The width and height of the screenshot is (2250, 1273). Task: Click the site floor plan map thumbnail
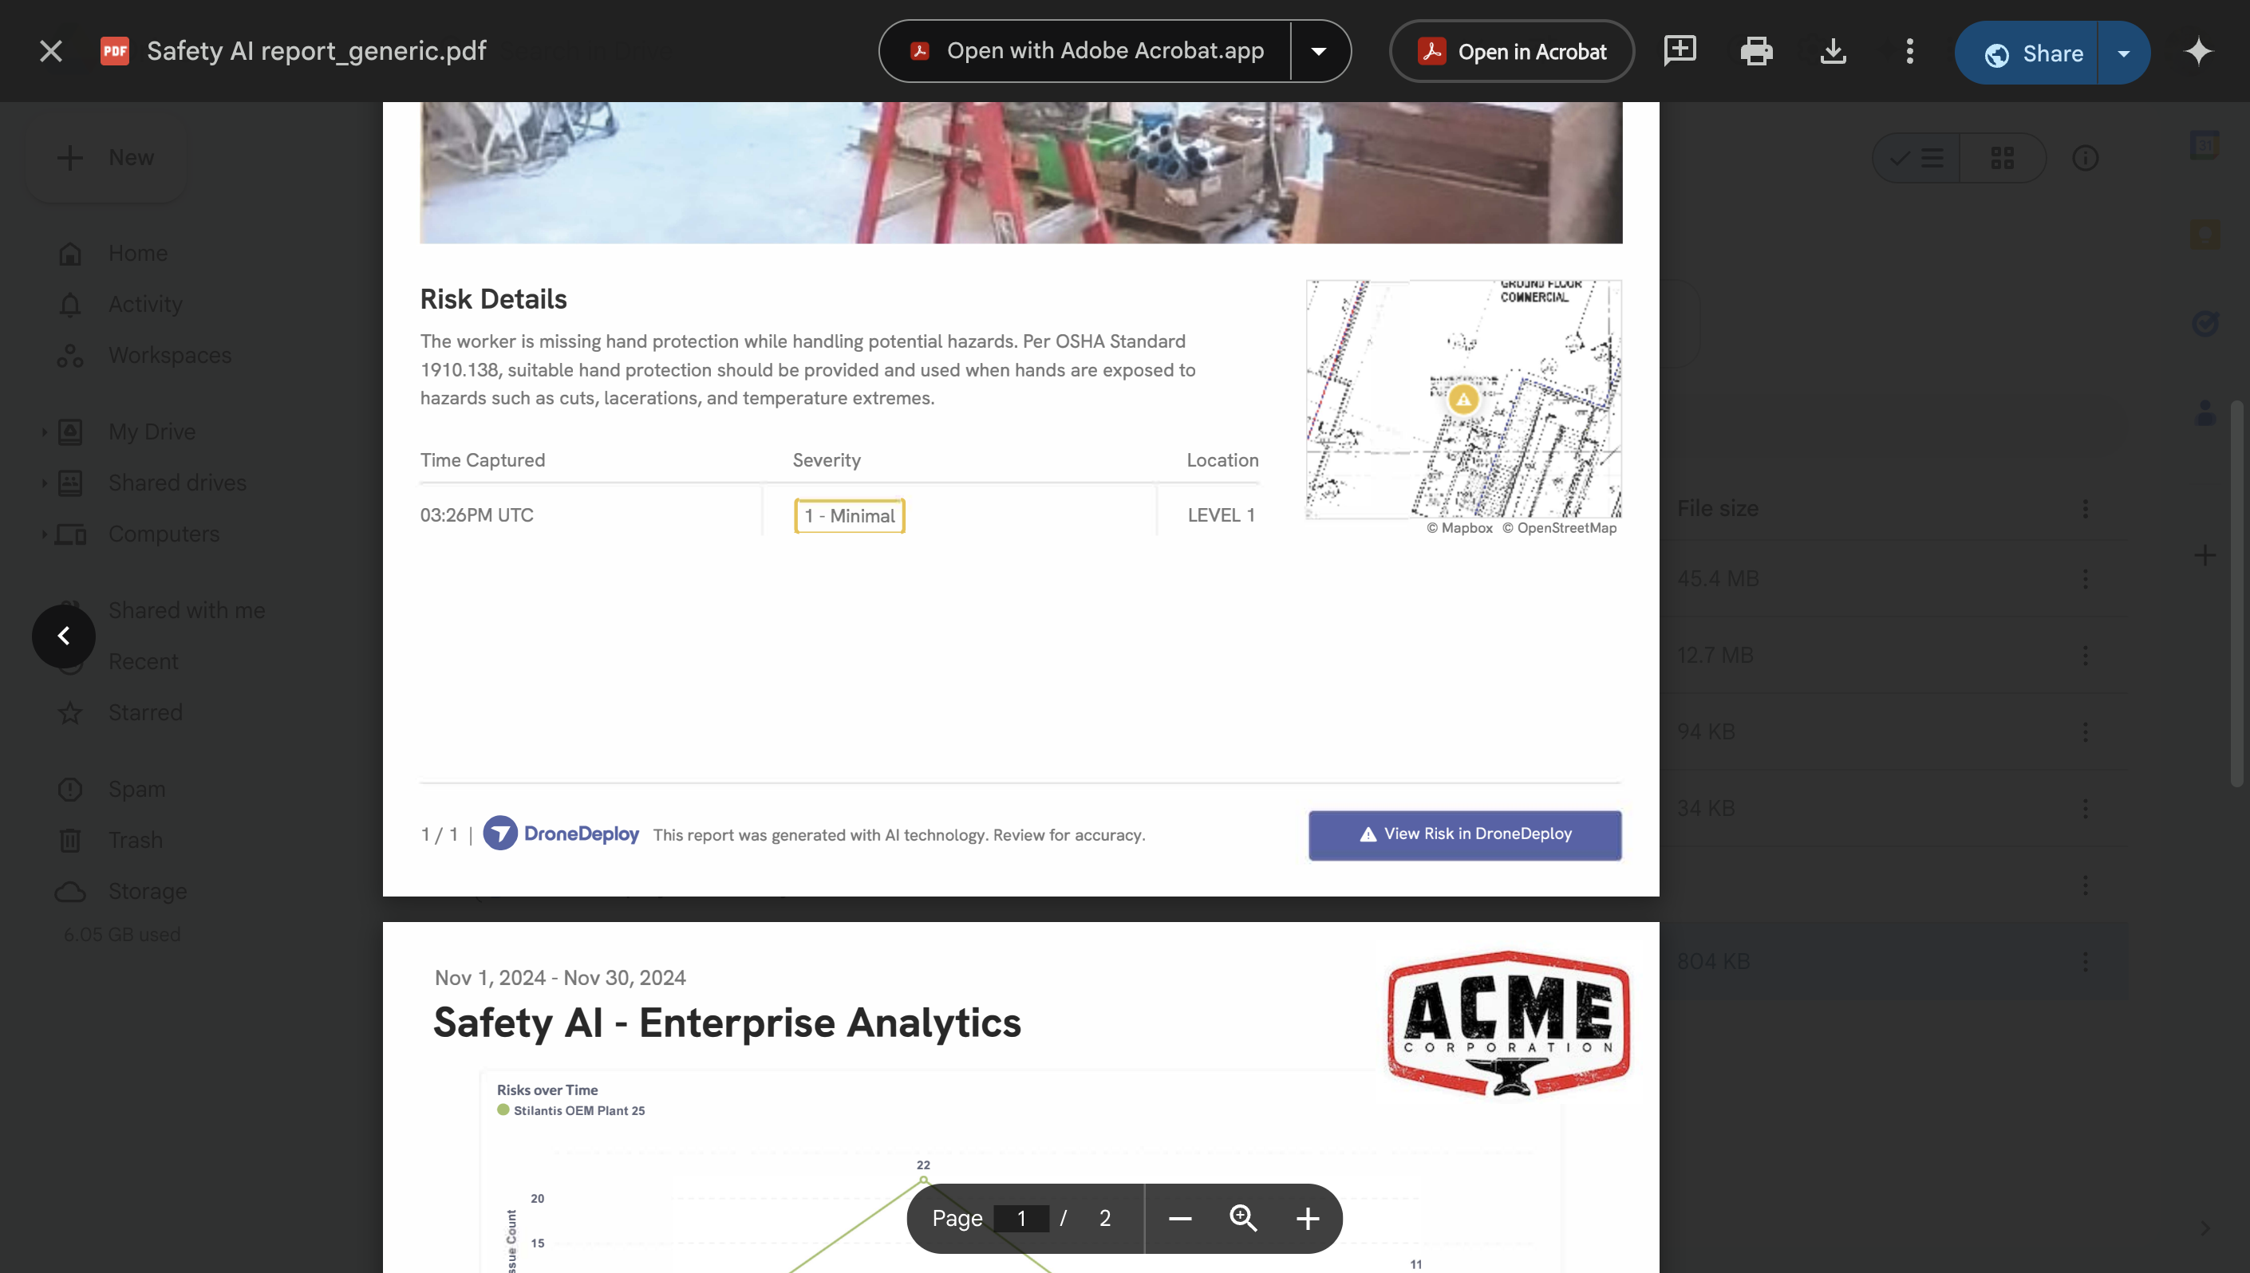1464,400
